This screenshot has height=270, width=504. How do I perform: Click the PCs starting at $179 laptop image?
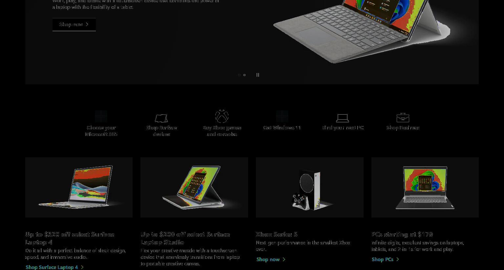pos(425,187)
